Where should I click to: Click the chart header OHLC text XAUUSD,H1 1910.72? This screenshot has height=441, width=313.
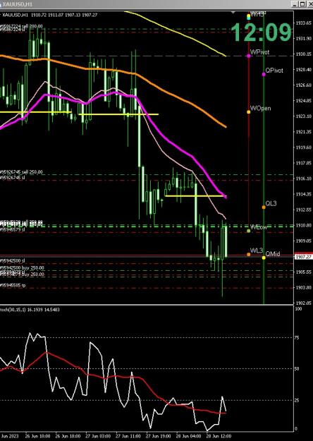(x=50, y=15)
